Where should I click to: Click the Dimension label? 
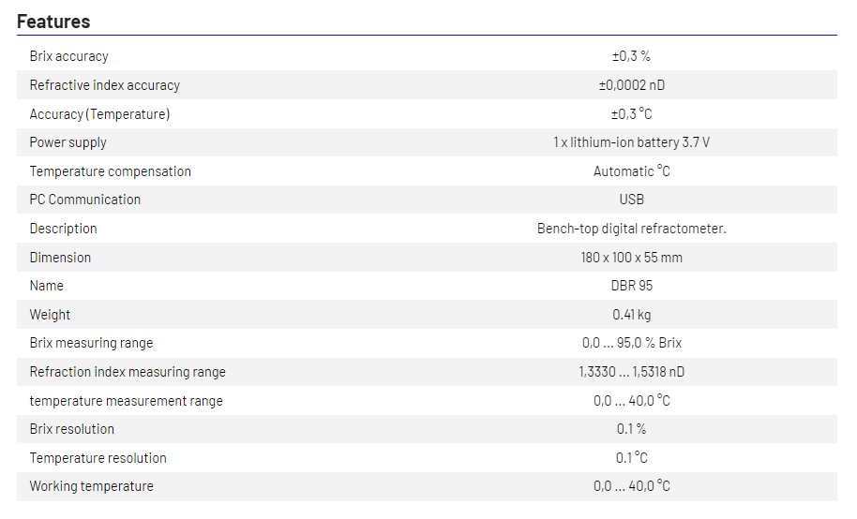tap(60, 258)
